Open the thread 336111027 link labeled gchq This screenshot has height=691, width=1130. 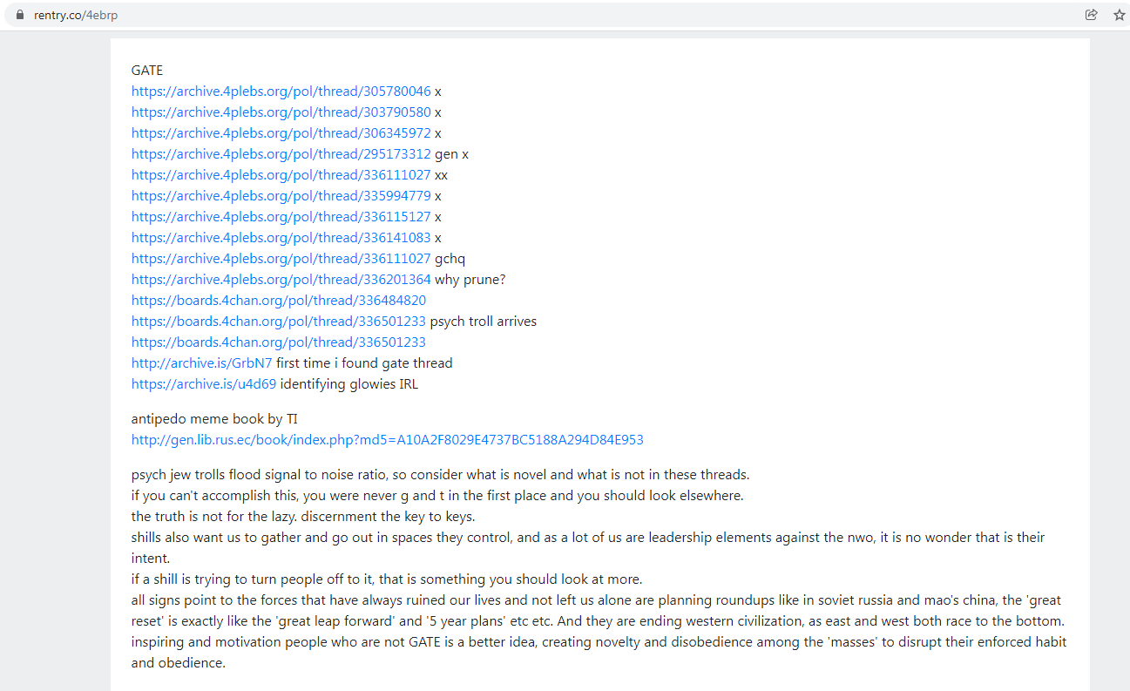point(281,259)
